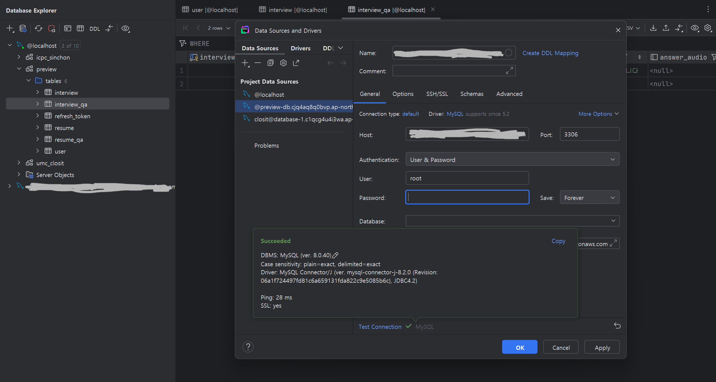Click the driver settings wrench icon
Image resolution: width=716 pixels, height=382 pixels.
283,63
